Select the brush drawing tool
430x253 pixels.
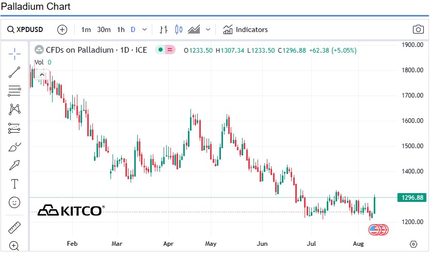pyautogui.click(x=14, y=147)
